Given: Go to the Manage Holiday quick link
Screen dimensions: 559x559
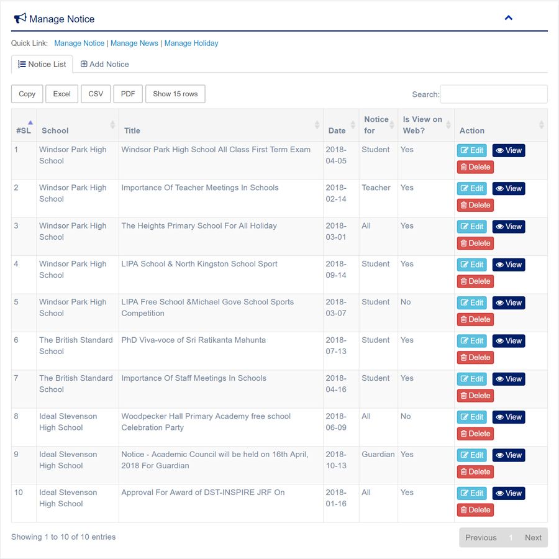Looking at the screenshot, I should [191, 43].
